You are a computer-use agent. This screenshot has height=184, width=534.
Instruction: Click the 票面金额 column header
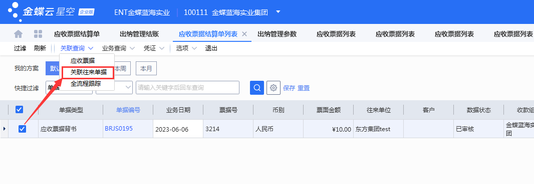point(328,110)
